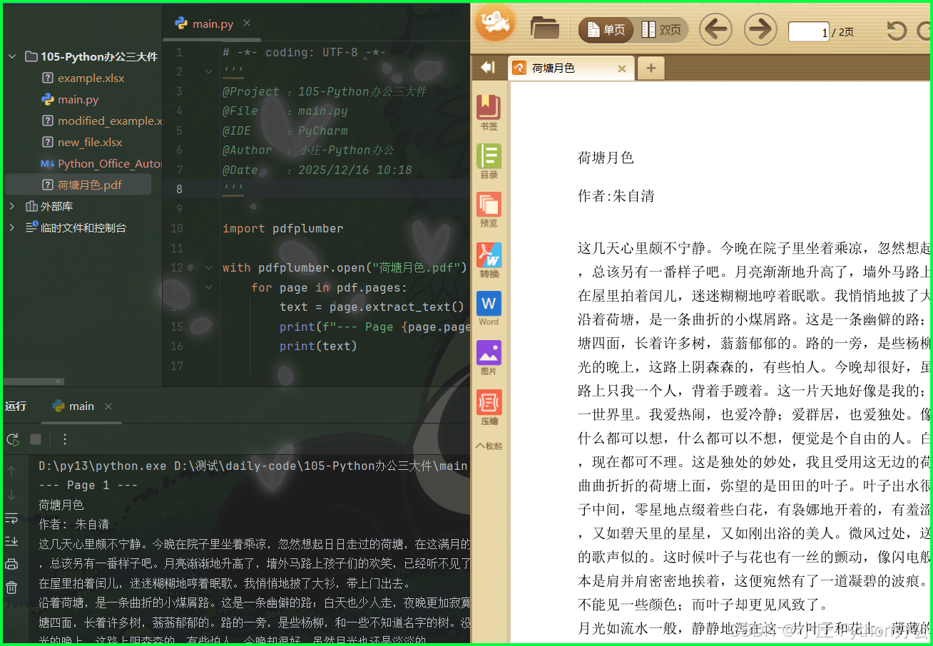The width and height of the screenshot is (933, 646).
Task: Switch to 单页 single-page view
Action: [606, 30]
